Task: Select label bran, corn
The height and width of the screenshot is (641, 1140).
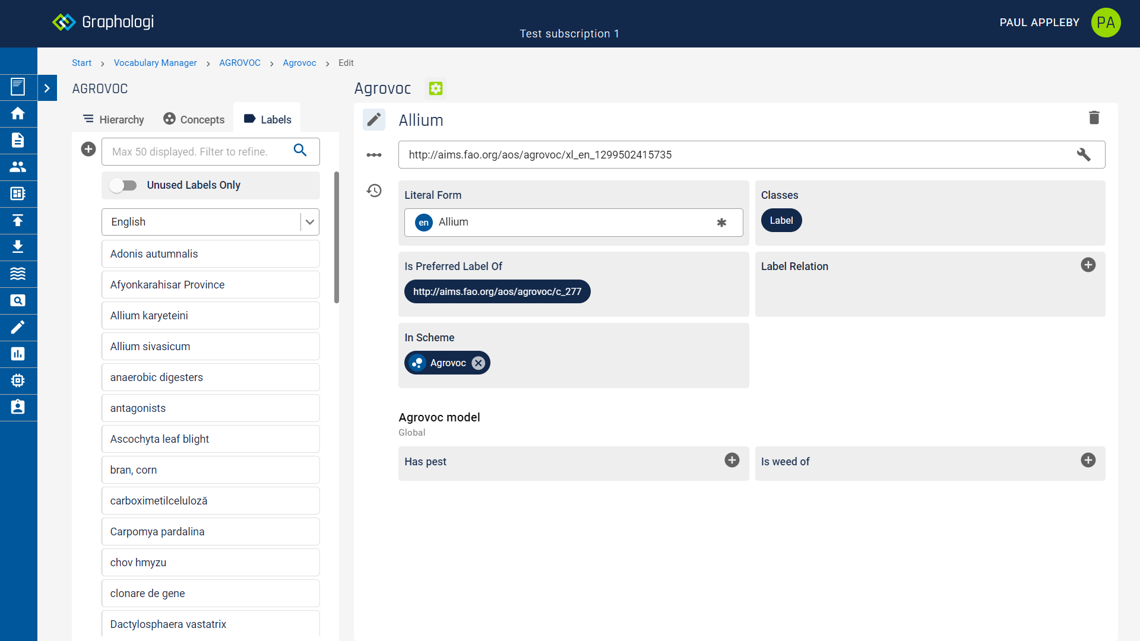Action: pos(210,470)
